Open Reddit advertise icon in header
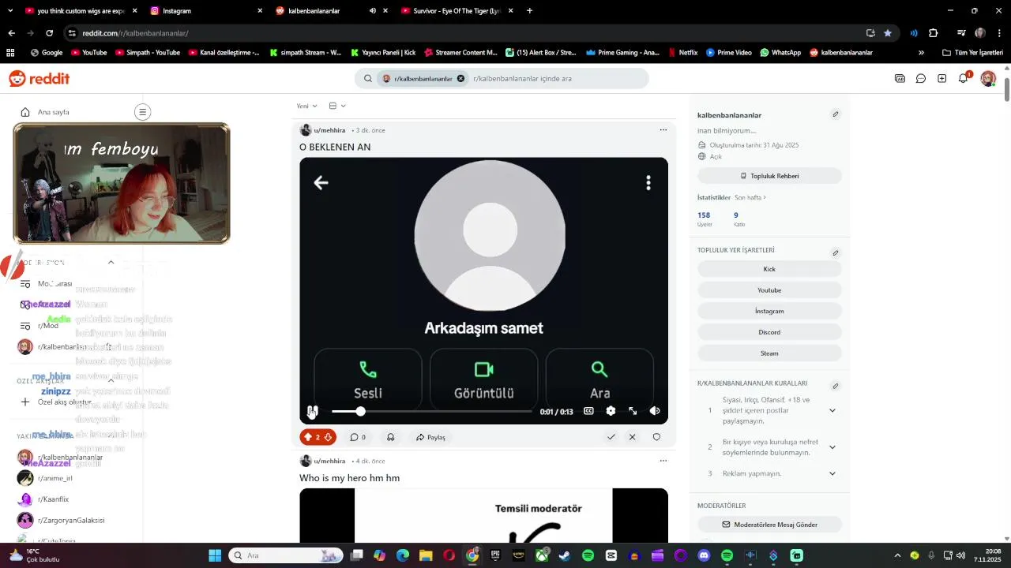The width and height of the screenshot is (1011, 568). click(900, 78)
